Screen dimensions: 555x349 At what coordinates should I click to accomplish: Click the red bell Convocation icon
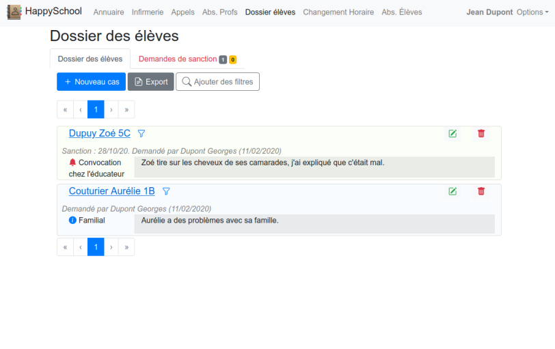pos(72,163)
